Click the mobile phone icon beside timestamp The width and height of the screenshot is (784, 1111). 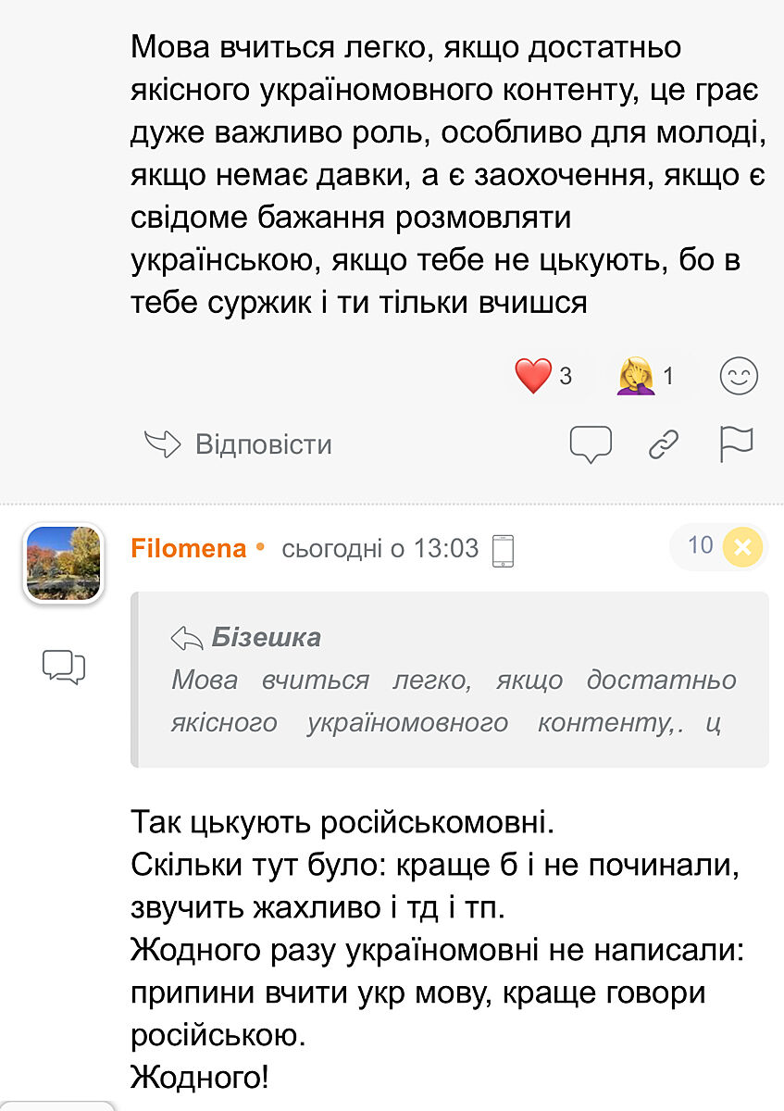(503, 550)
